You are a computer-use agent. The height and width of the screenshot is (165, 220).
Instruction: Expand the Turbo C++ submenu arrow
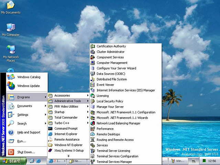(x=88, y=123)
